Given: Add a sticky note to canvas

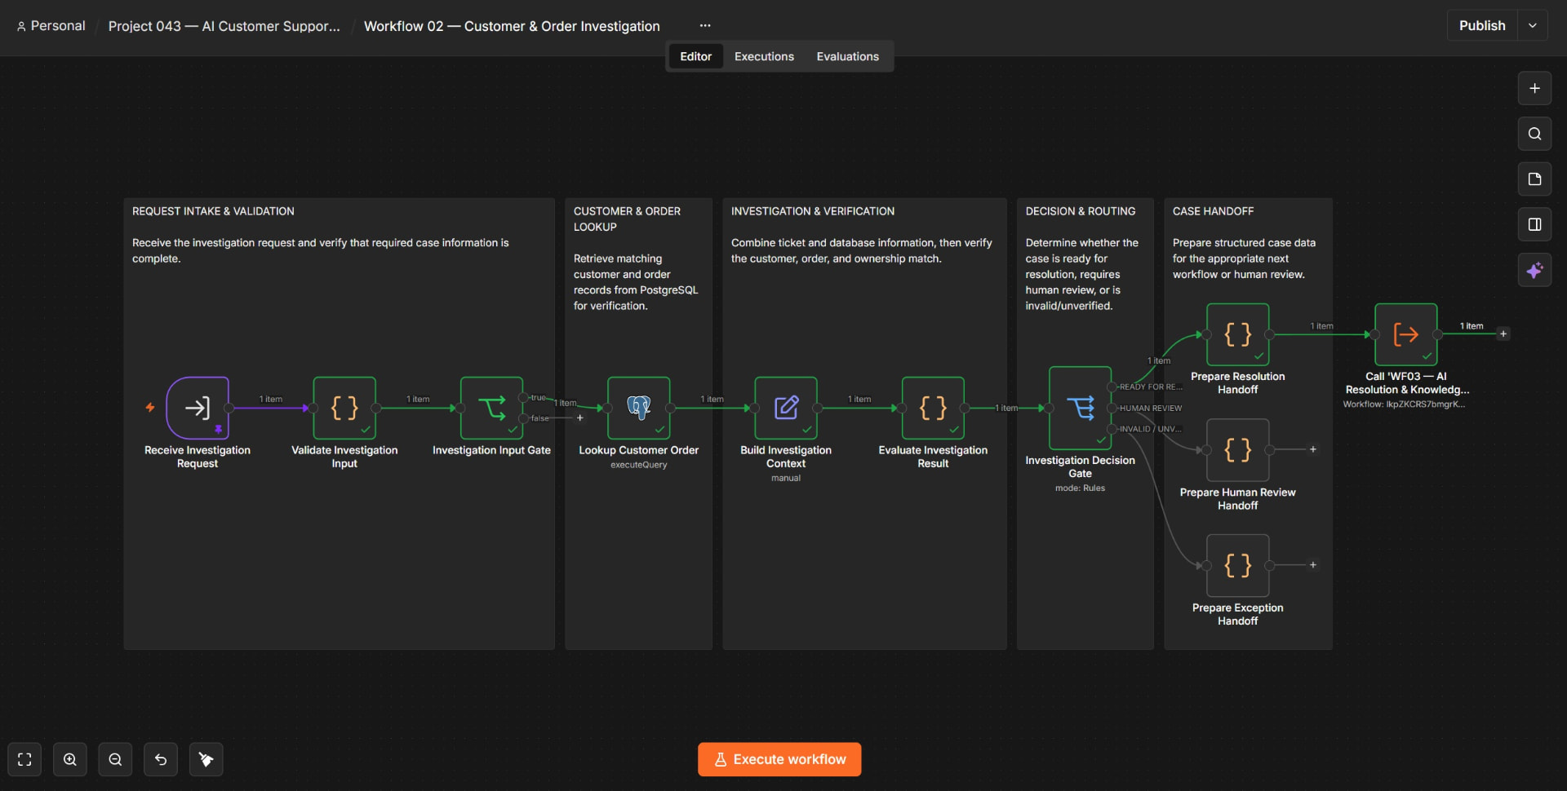Looking at the screenshot, I should pyautogui.click(x=1534, y=179).
